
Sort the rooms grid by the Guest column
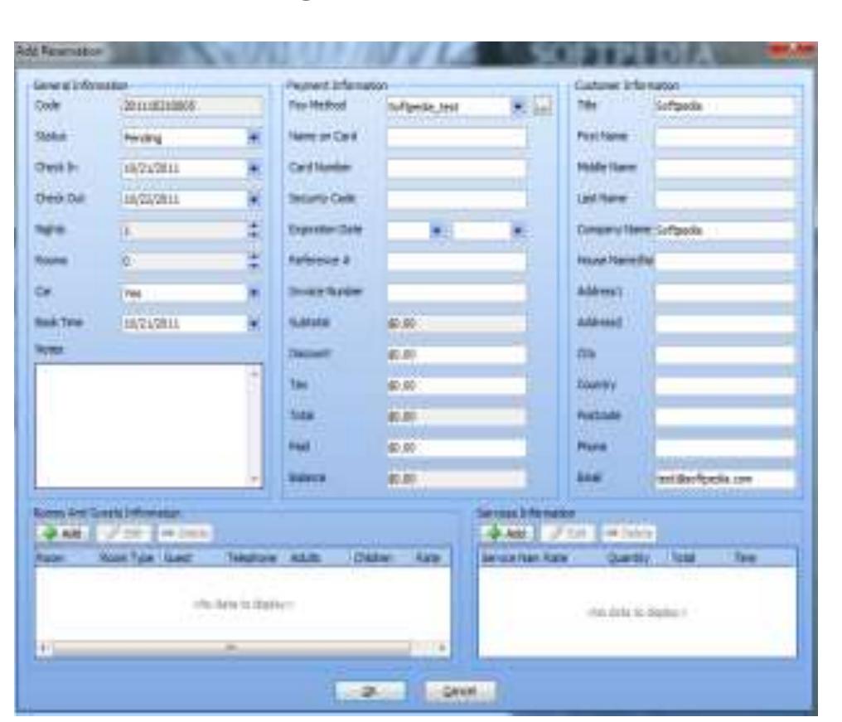[177, 558]
